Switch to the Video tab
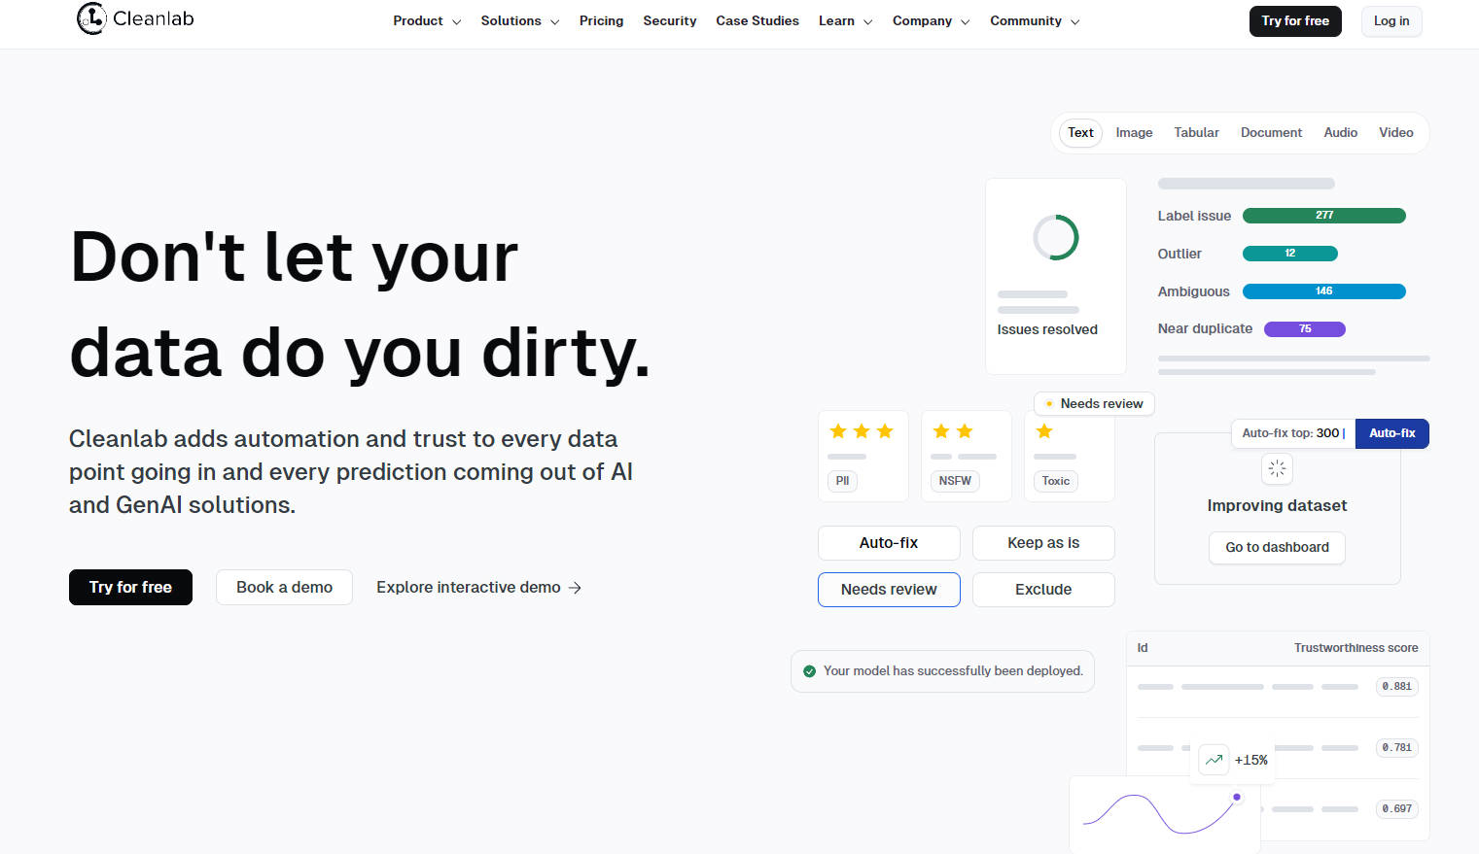Viewport: 1479px width, 854px height. [x=1395, y=133]
